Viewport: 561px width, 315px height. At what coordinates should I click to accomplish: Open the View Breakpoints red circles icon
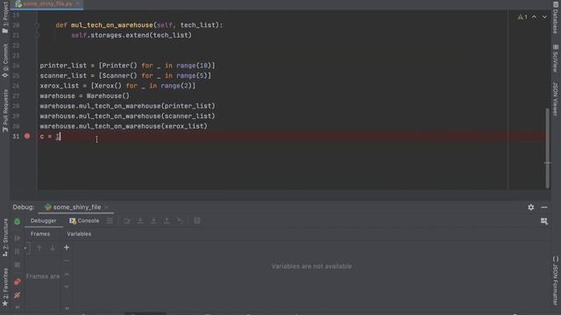coord(18,282)
